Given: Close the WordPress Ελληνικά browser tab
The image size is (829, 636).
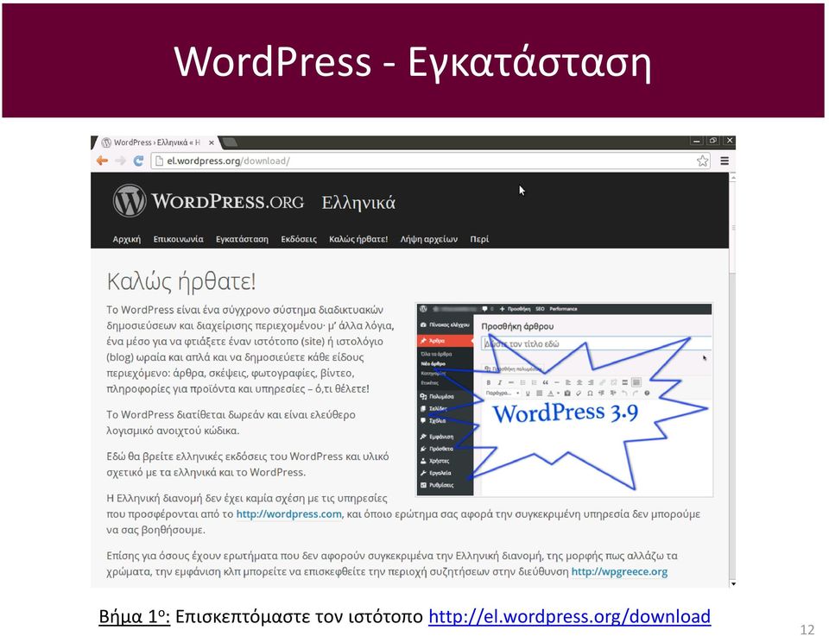Looking at the screenshot, I should click(x=211, y=142).
